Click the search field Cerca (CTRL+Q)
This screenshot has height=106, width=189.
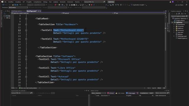pos(95,2)
